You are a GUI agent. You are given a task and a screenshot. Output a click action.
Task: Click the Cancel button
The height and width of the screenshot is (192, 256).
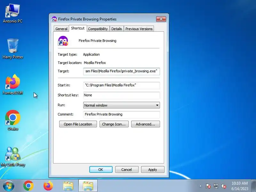pos(127,170)
